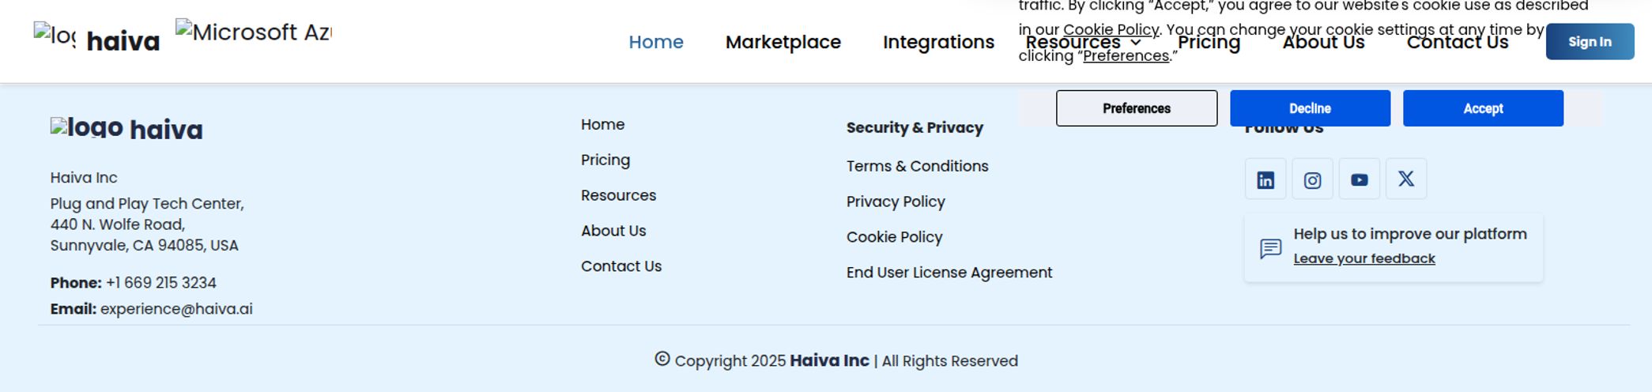Open Haiva's X (Twitter) icon
This screenshot has width=1652, height=392.
1405,179
